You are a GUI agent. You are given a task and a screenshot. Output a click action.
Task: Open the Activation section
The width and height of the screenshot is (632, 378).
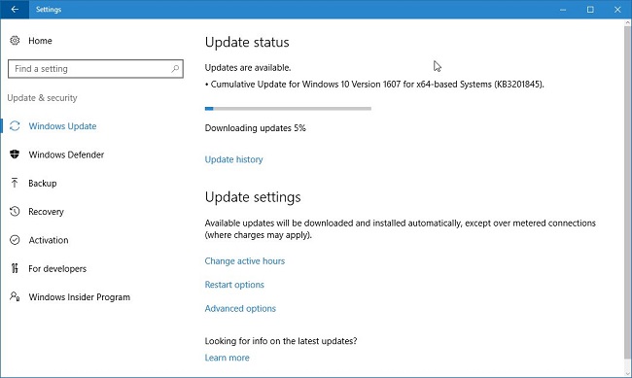[x=49, y=240]
